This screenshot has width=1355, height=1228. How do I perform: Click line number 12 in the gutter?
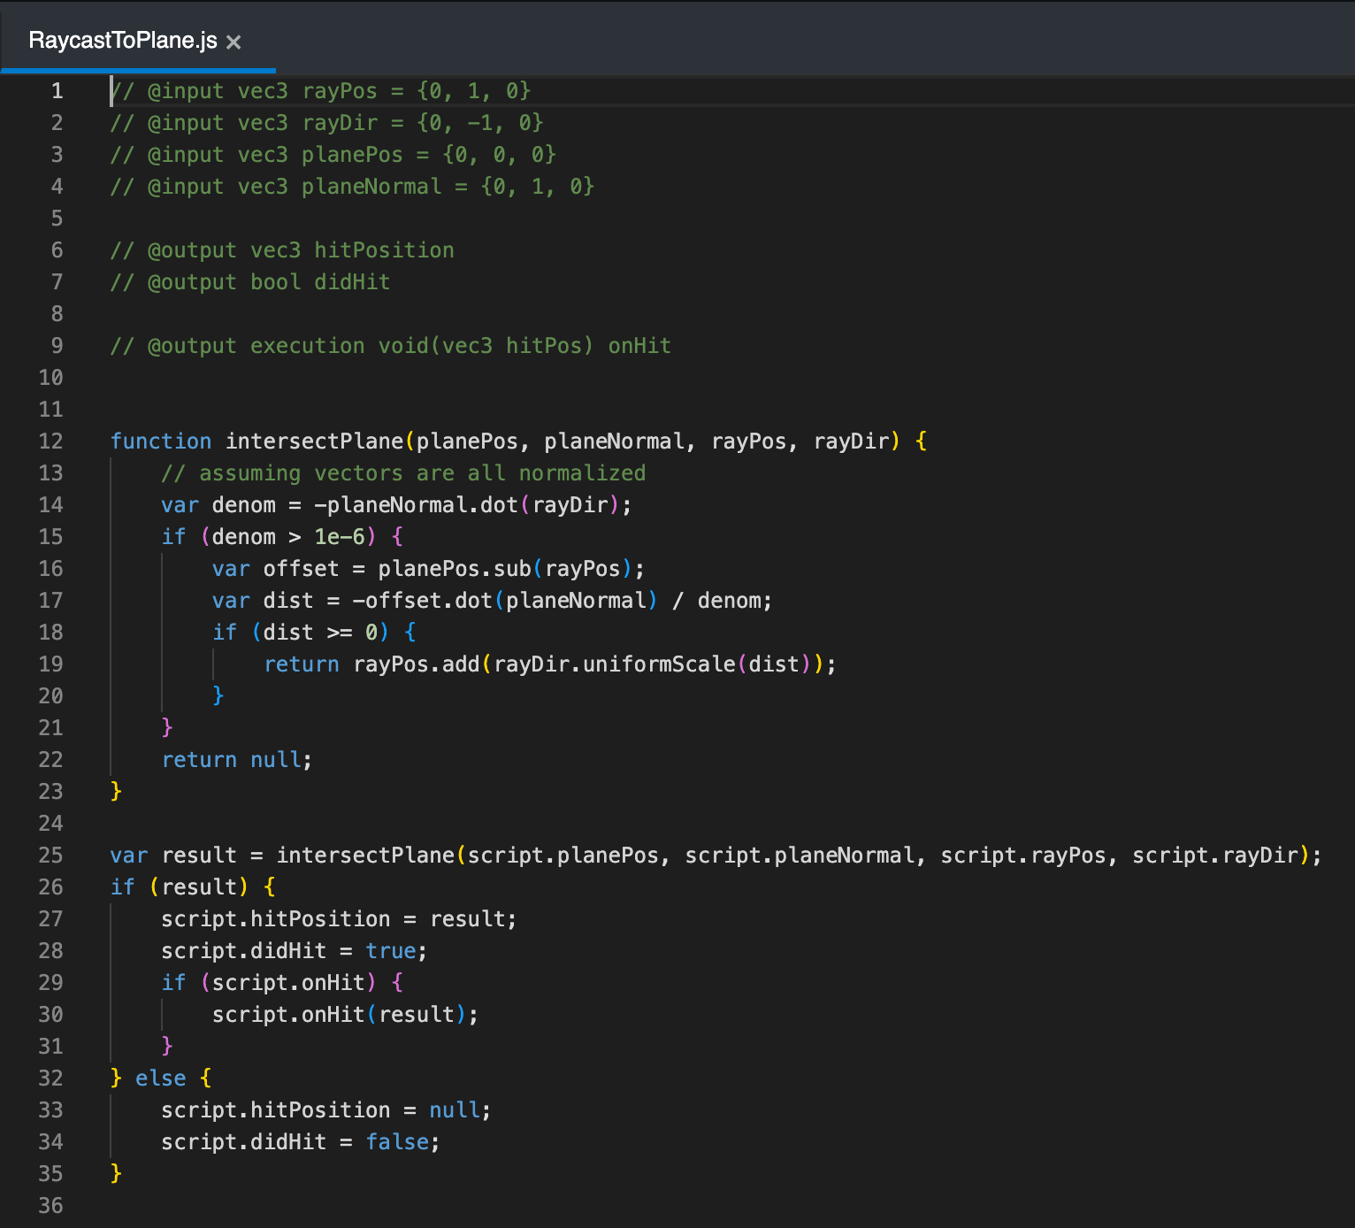(x=50, y=441)
